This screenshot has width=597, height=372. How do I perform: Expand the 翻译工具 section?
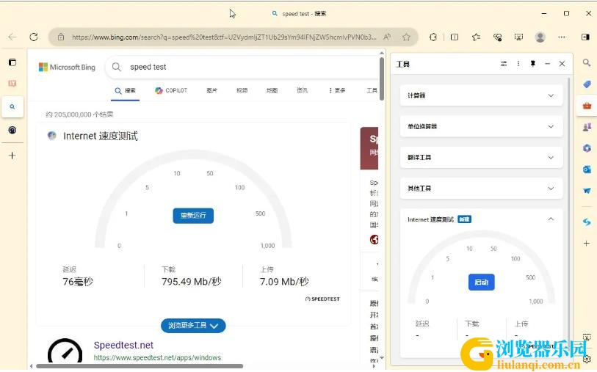click(481, 158)
